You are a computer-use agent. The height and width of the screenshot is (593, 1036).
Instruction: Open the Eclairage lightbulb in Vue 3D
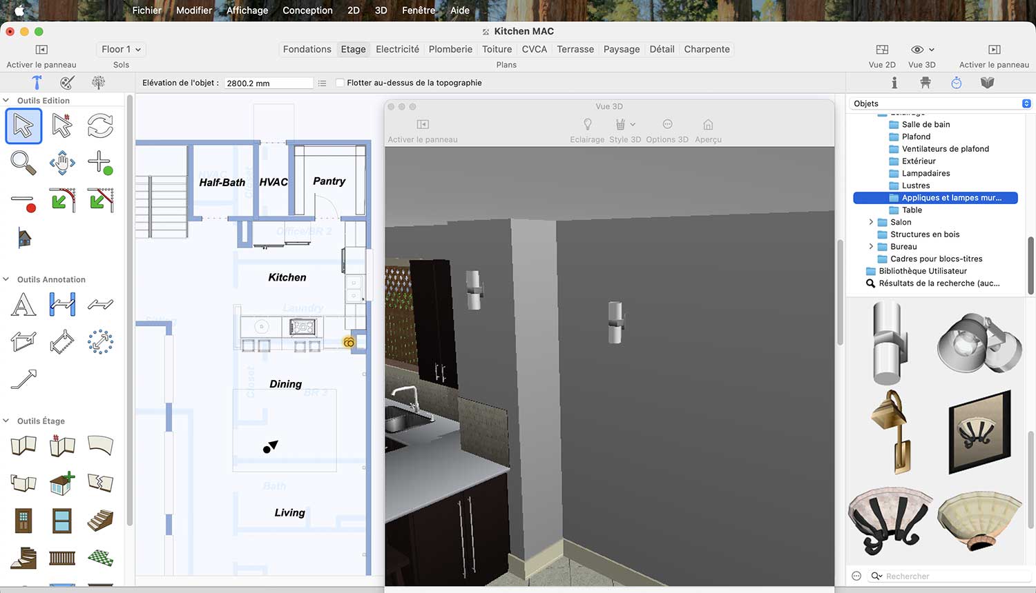587,125
